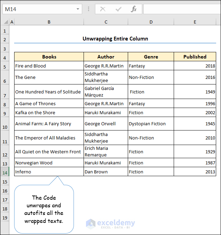
Task: Select the 'Dystopian Fiction' cell
Action: click(x=151, y=124)
